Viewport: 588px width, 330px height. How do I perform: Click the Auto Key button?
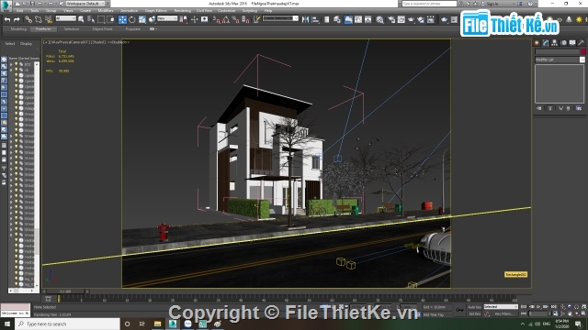474,307
